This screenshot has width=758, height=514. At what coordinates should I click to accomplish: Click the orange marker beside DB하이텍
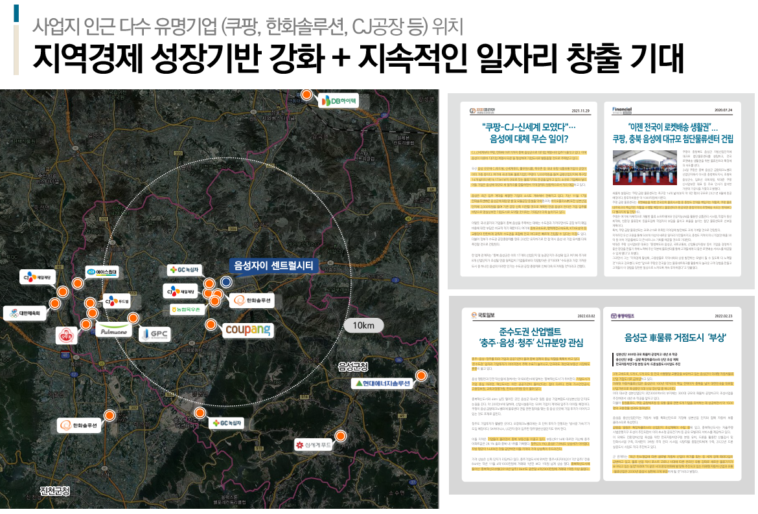click(306, 95)
